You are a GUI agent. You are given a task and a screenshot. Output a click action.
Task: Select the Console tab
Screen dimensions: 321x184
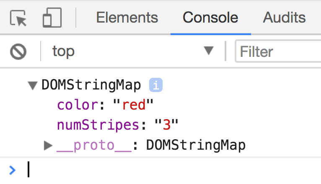coord(210,18)
